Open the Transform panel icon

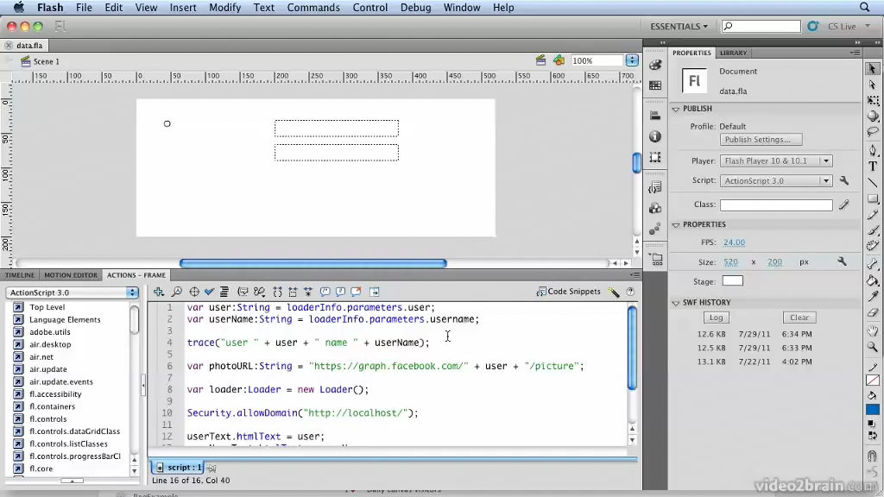point(655,157)
